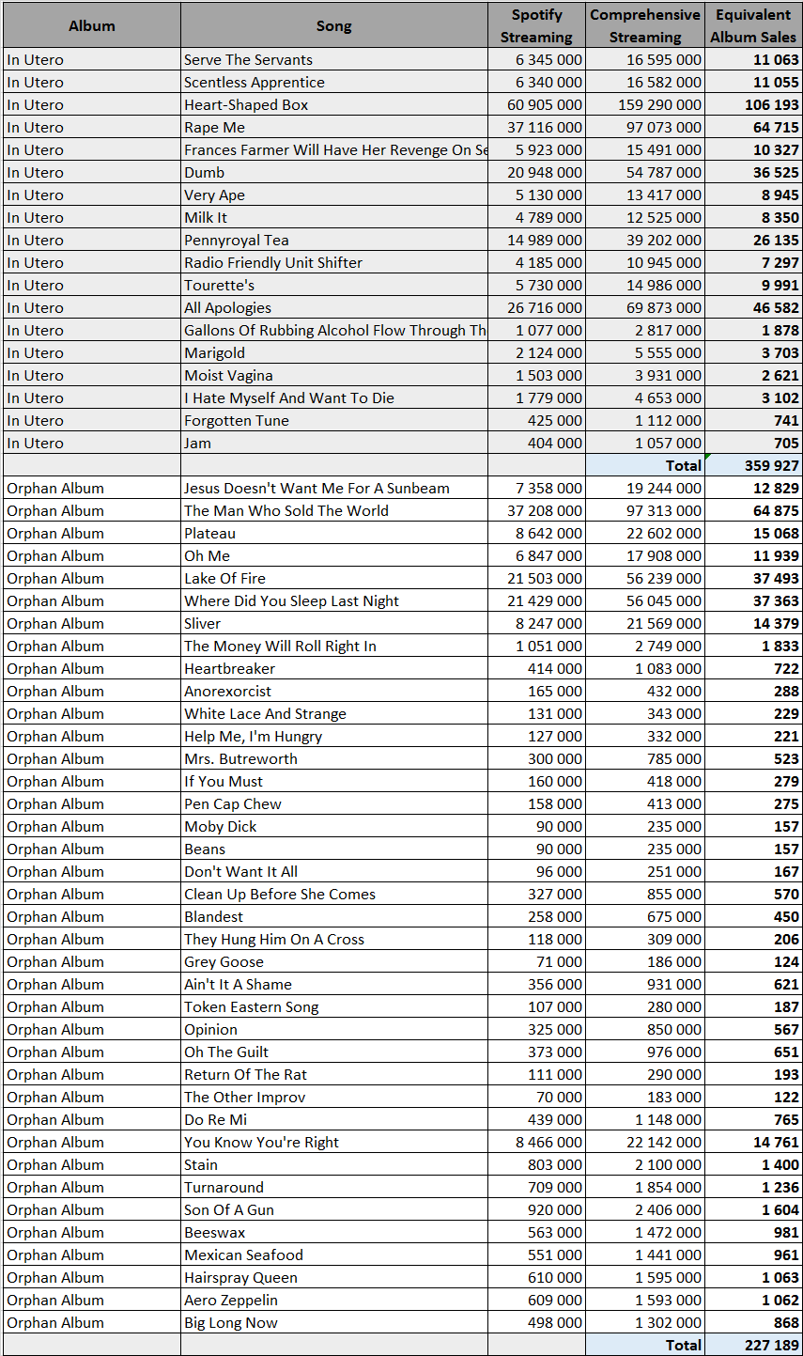Select the Mrs. Butreworth song cell

pyautogui.click(x=333, y=758)
